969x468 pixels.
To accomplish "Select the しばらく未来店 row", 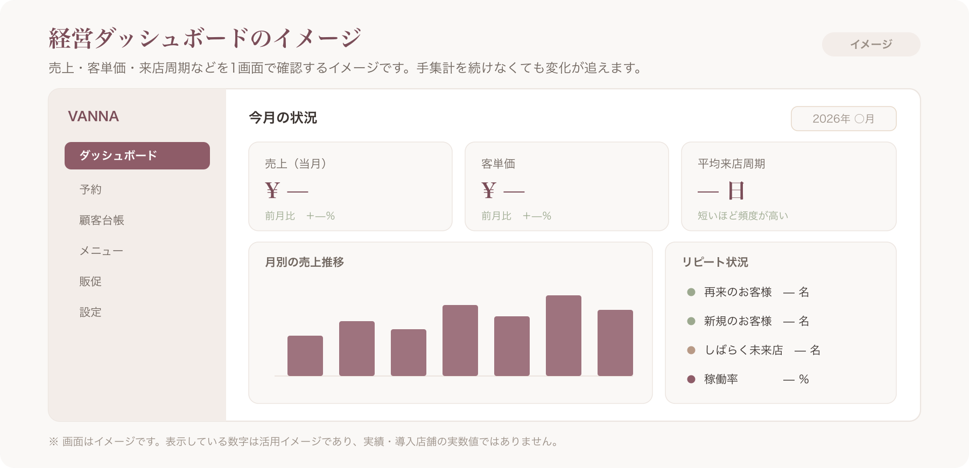I will point(754,350).
